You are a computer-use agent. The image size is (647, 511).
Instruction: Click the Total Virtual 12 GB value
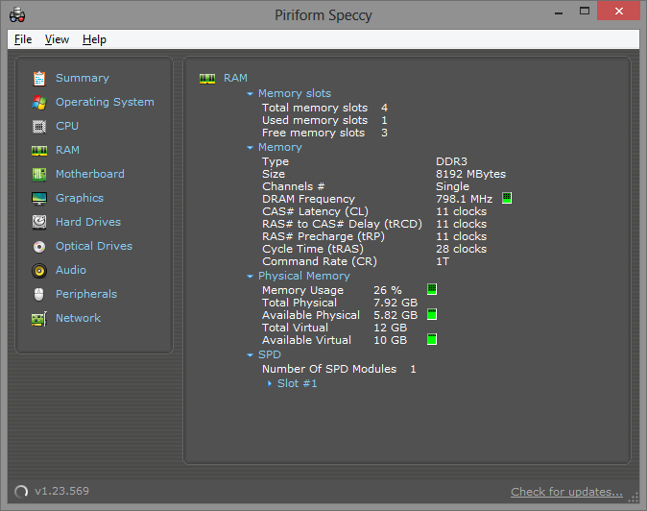click(391, 328)
